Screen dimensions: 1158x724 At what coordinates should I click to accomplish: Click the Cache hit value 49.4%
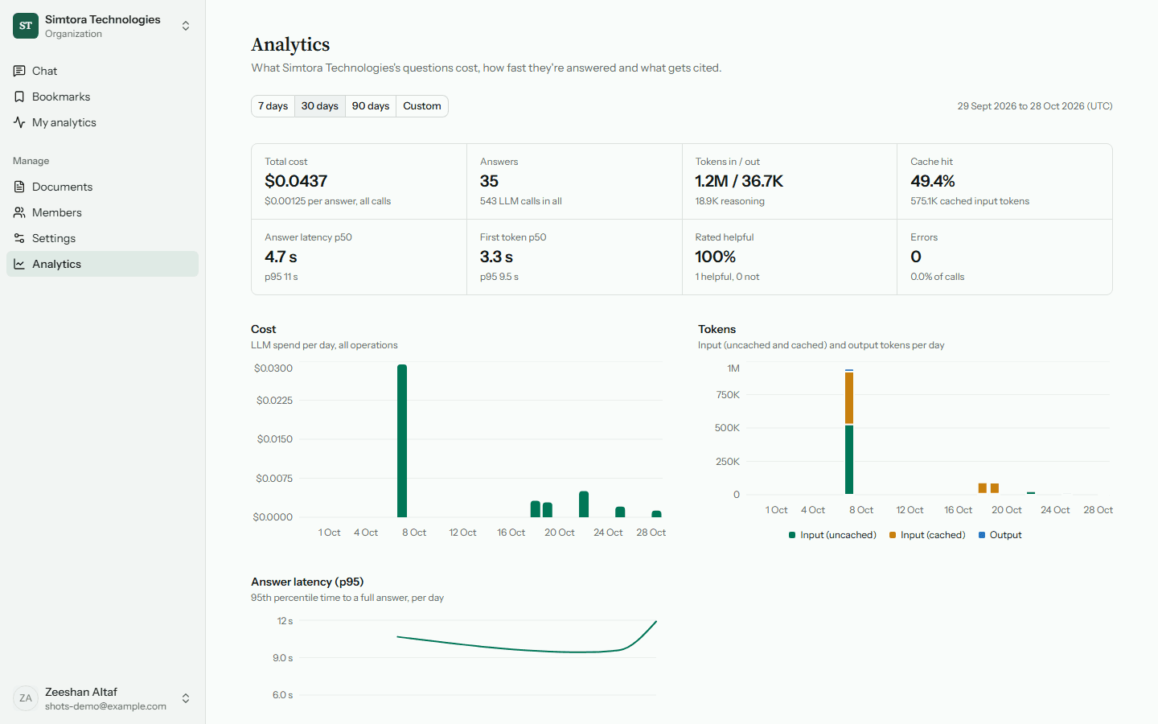(x=933, y=181)
